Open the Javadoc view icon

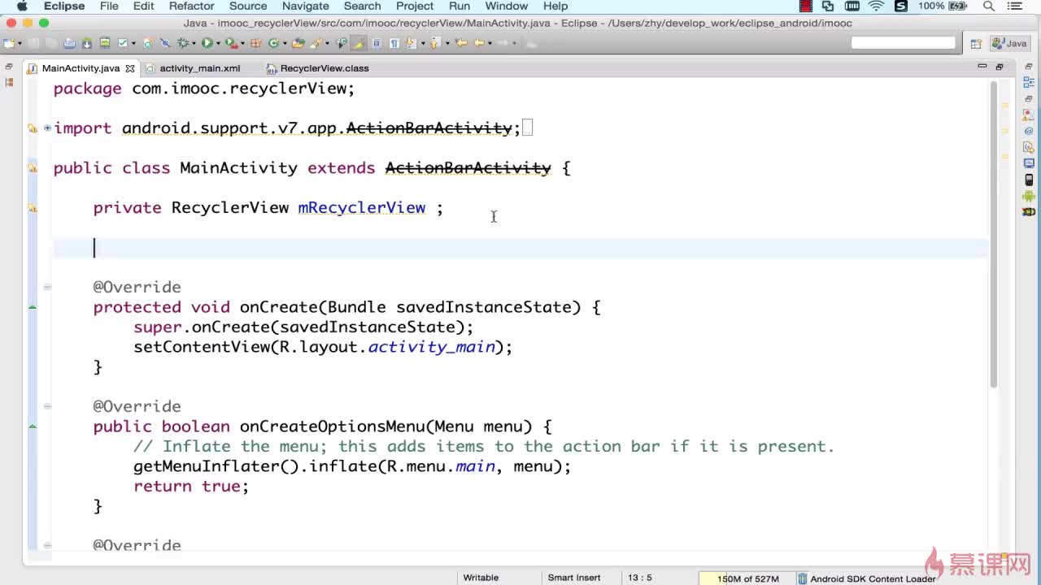(1029, 131)
